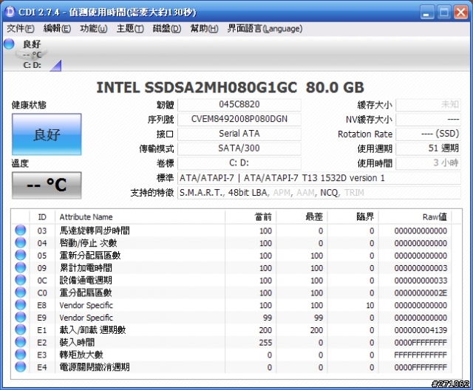Select the E9 Vendor Specific row name

[x=86, y=318]
